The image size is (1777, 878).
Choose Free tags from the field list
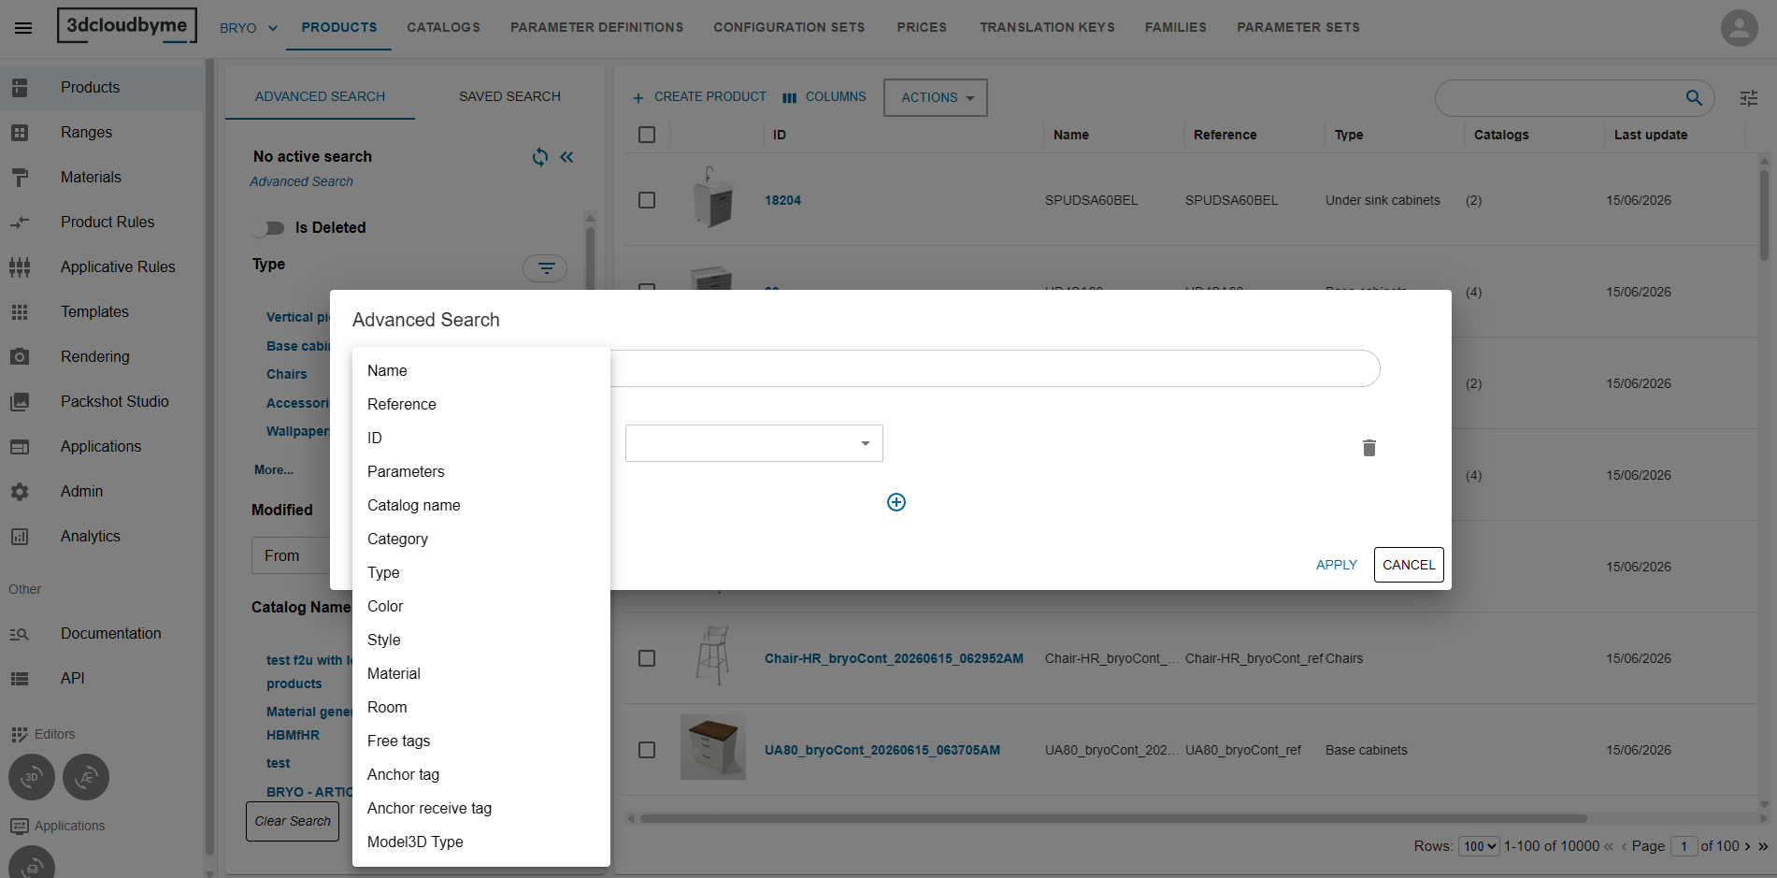(481, 741)
